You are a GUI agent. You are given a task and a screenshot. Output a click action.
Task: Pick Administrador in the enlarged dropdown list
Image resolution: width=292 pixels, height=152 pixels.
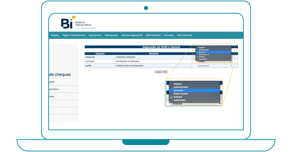[x=181, y=87]
